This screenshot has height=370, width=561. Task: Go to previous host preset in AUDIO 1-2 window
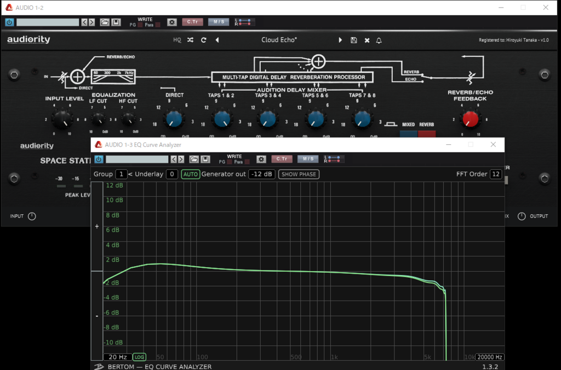tap(84, 22)
